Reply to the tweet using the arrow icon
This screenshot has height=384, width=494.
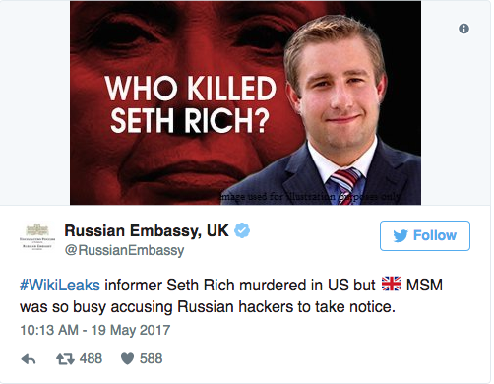point(29,359)
